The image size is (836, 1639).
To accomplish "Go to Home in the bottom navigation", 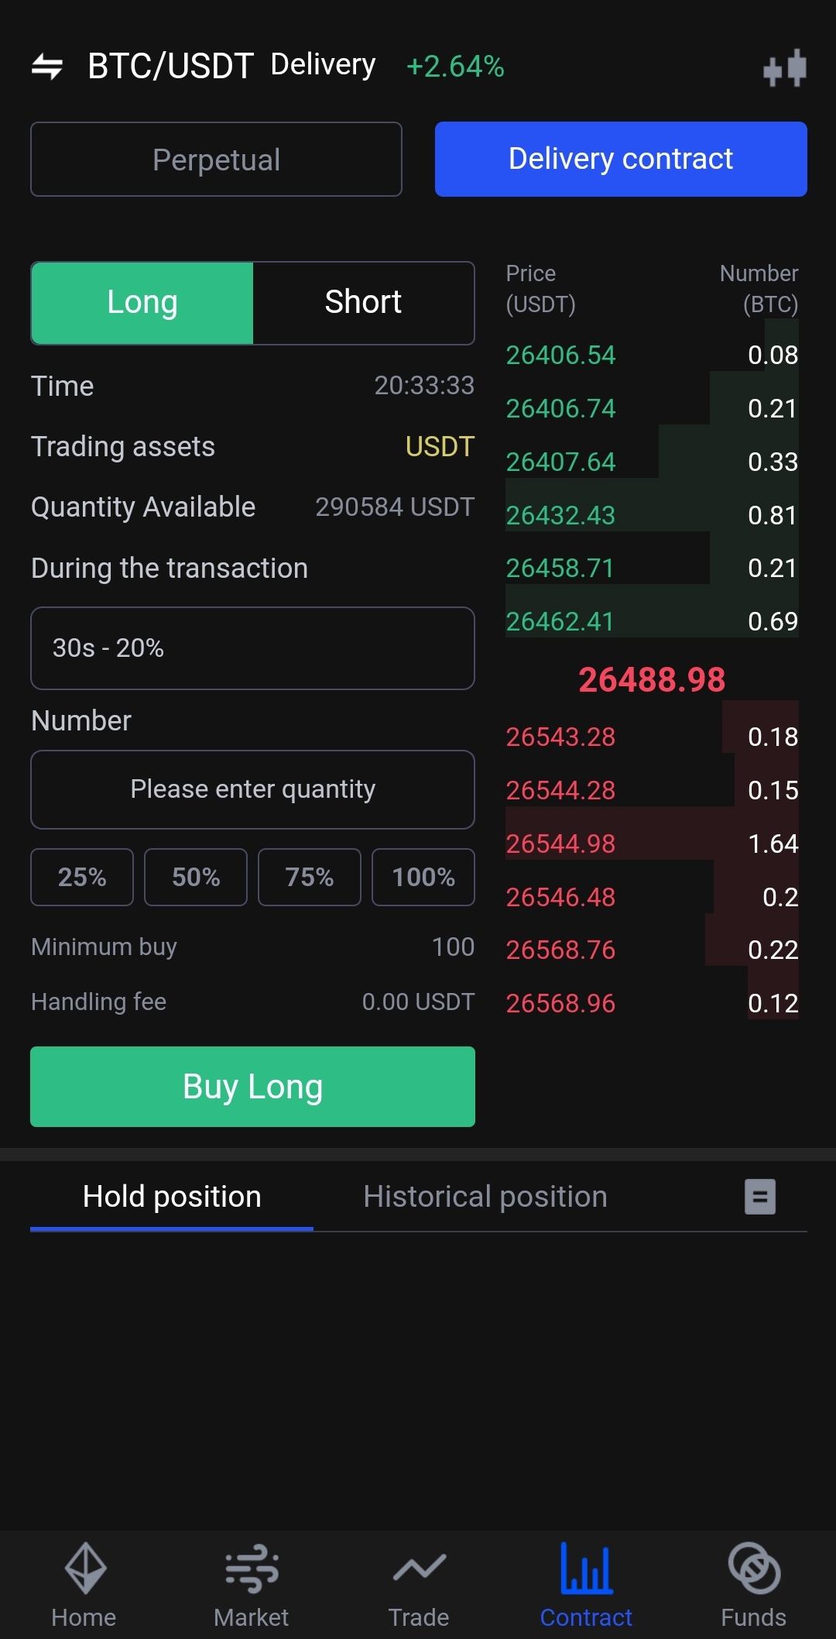I will coord(84,1585).
